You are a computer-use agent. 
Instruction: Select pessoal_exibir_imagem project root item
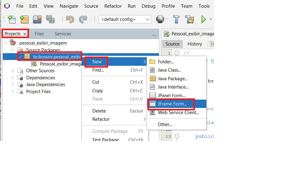pyautogui.click(x=43, y=43)
